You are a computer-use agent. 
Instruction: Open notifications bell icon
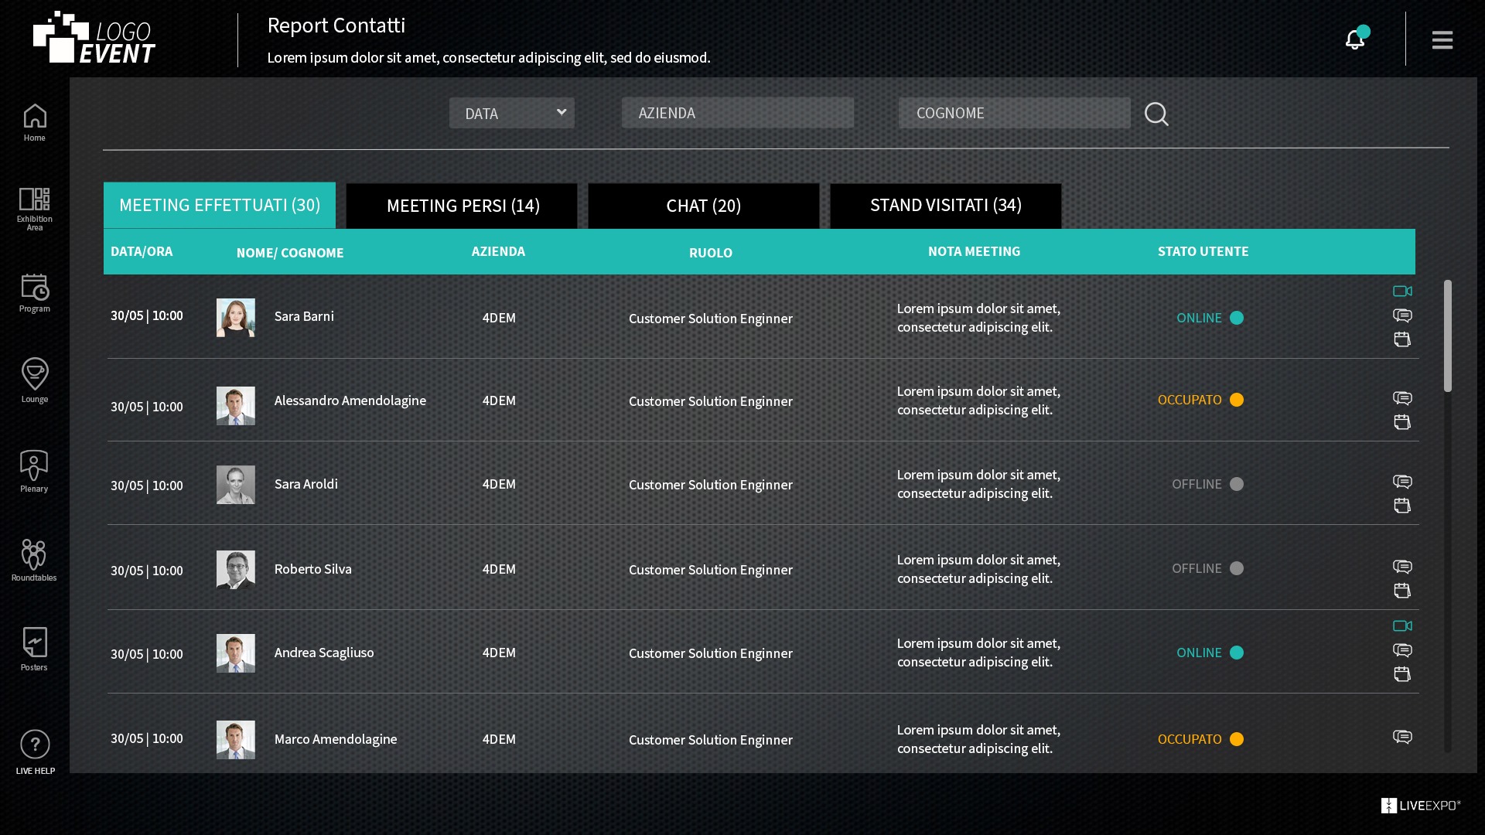[x=1356, y=39]
